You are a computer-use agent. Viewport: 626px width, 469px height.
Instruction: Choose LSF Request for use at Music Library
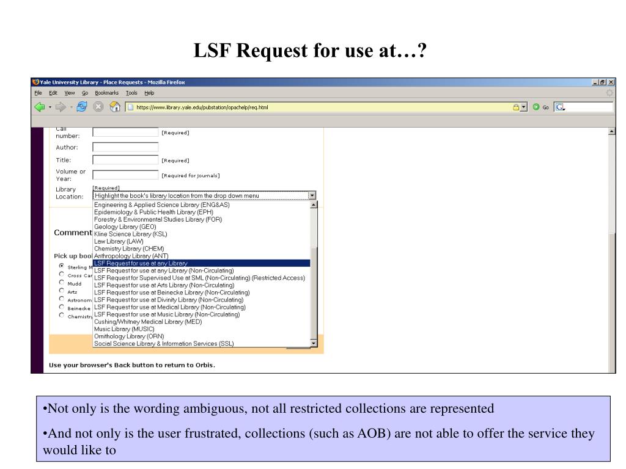click(x=202, y=314)
